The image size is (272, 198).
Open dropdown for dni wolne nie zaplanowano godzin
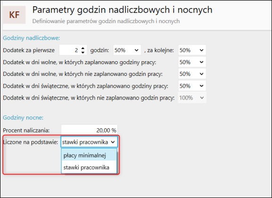pyautogui.click(x=192, y=74)
